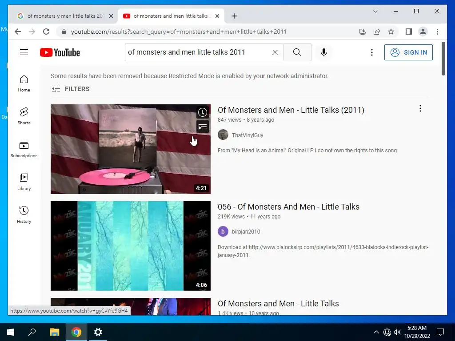Open Library in the sidebar
Screen dimensions: 455x341
click(x=24, y=182)
